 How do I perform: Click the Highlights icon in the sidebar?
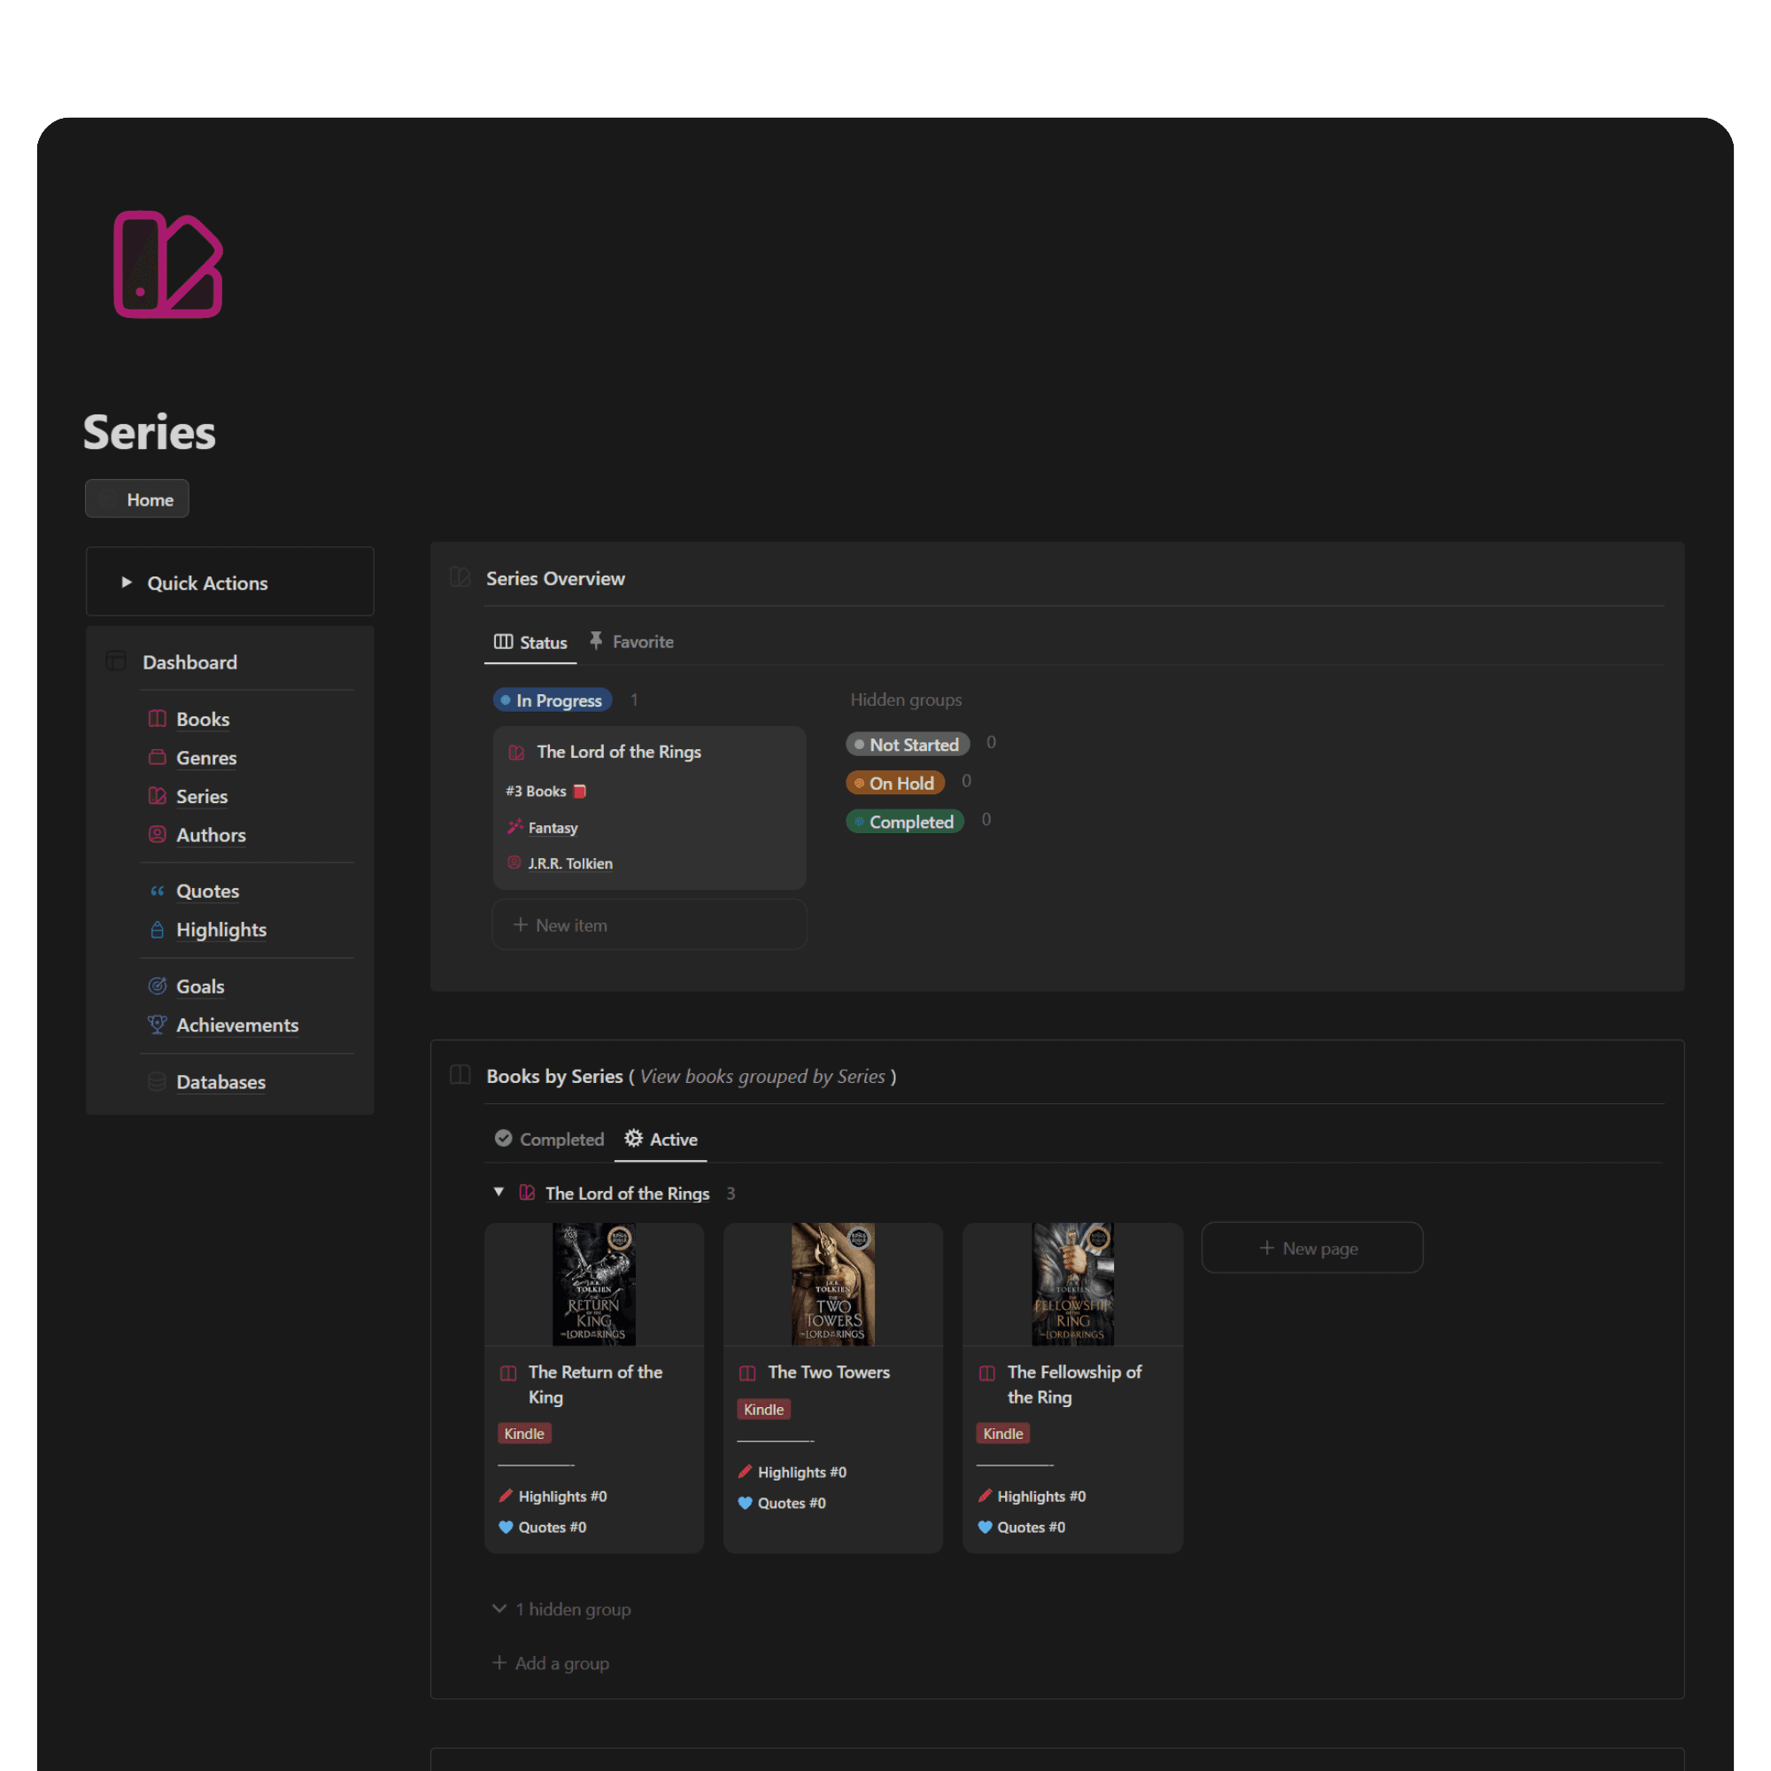point(158,929)
